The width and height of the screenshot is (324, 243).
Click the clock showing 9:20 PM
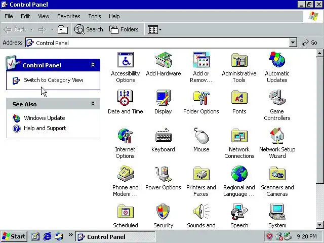pyautogui.click(x=307, y=236)
